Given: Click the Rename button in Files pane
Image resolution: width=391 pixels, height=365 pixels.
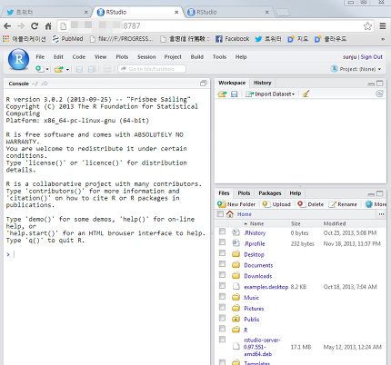Looking at the screenshot, I should pos(343,204).
